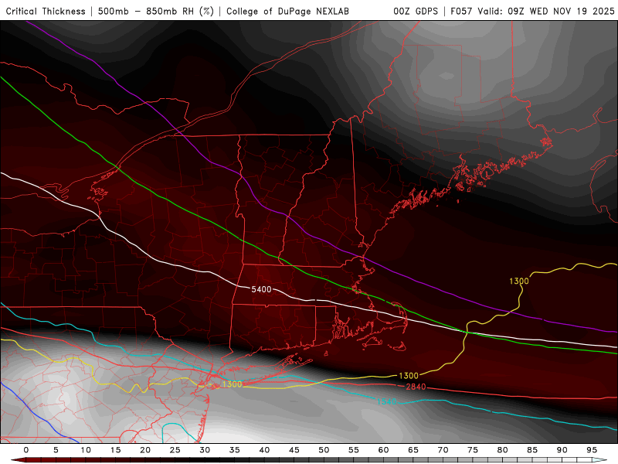Select the '55' value on the color scale
The width and height of the screenshot is (618, 464).
pos(354,450)
